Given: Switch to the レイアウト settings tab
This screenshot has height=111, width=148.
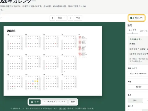Looking at the screenshot, I should (133, 31).
